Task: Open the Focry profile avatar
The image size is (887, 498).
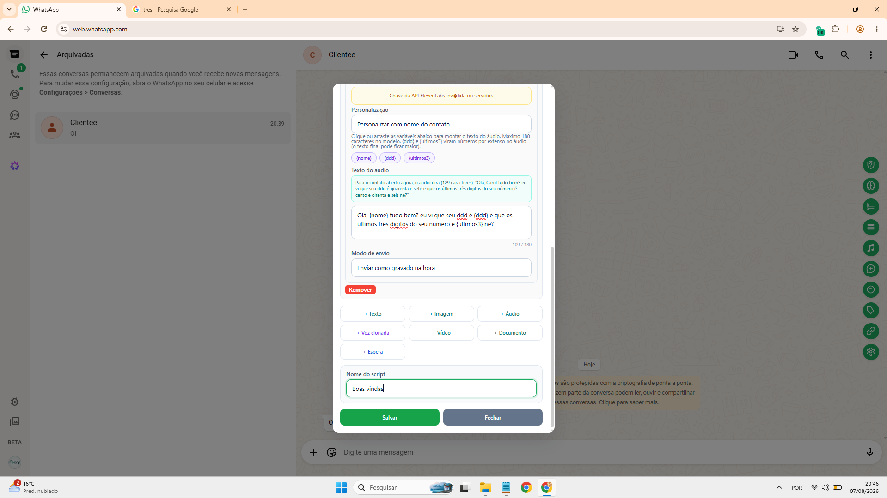Action: 15,462
